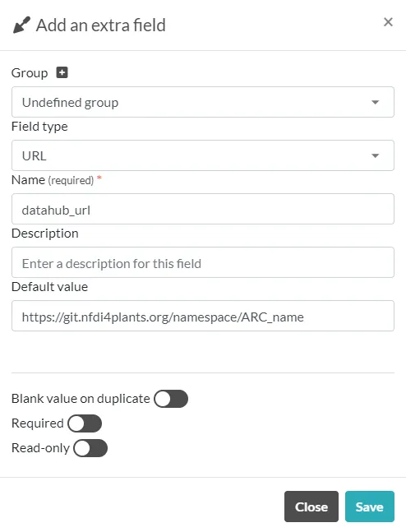
Task: Switch on the Read-only toggle
Action: click(x=90, y=448)
